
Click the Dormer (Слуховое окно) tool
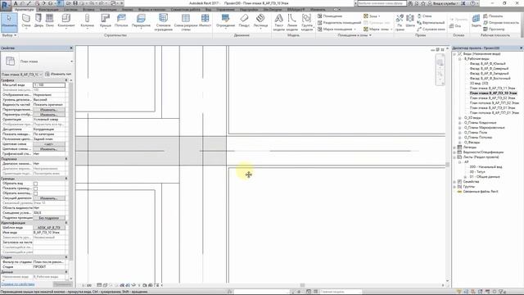click(x=431, y=29)
